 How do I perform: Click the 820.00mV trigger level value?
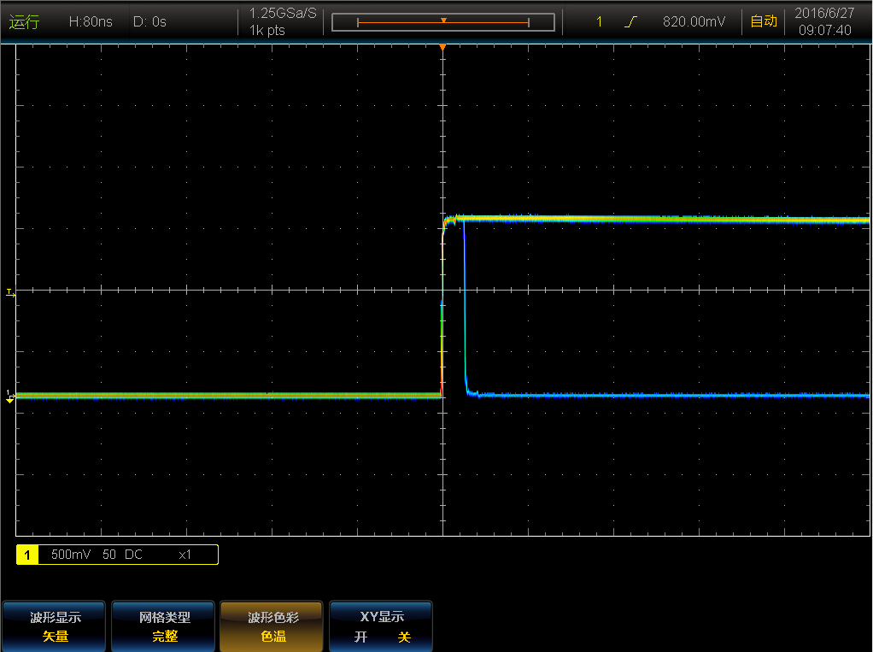pyautogui.click(x=694, y=22)
